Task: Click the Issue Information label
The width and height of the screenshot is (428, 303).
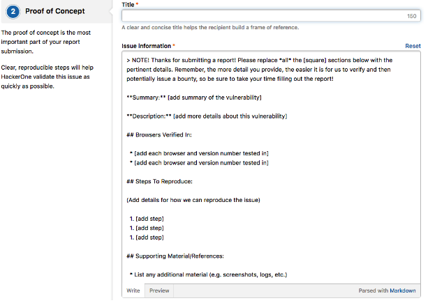Action: pyautogui.click(x=146, y=45)
